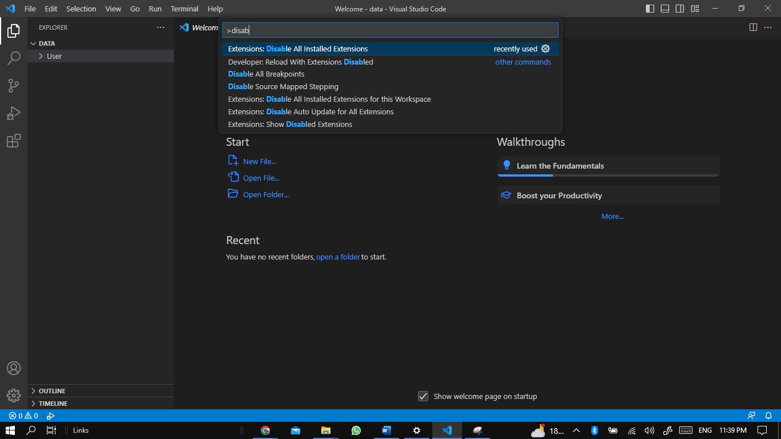The height and width of the screenshot is (439, 781).
Task: Open the Manage gear in activity bar
Action: point(14,395)
